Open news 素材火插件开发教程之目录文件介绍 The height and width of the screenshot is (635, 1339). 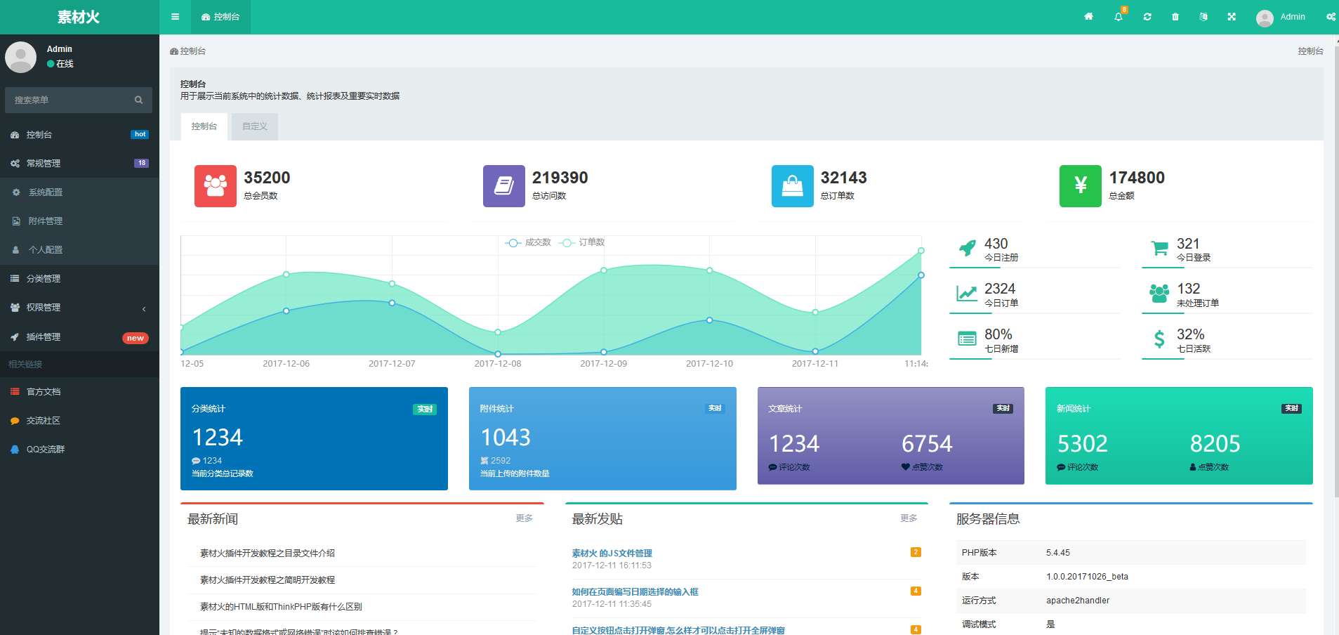268,554
